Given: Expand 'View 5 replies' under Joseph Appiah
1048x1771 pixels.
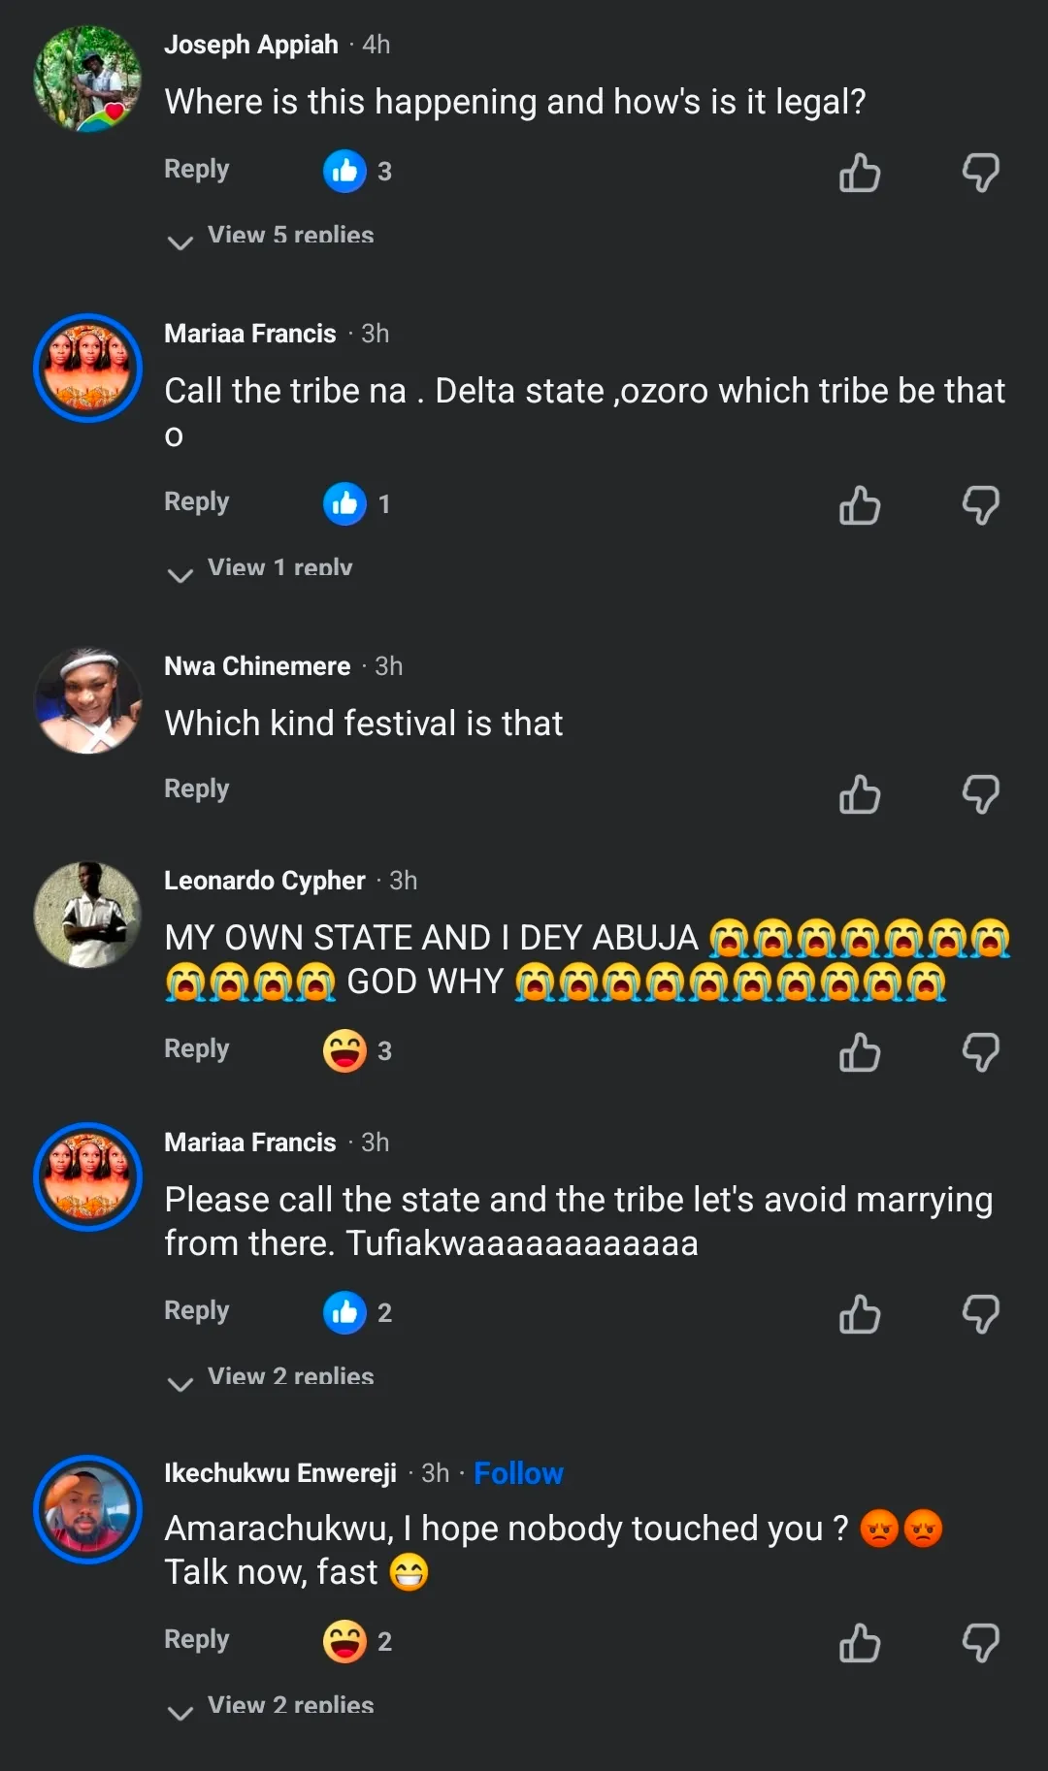Looking at the screenshot, I should point(289,236).
